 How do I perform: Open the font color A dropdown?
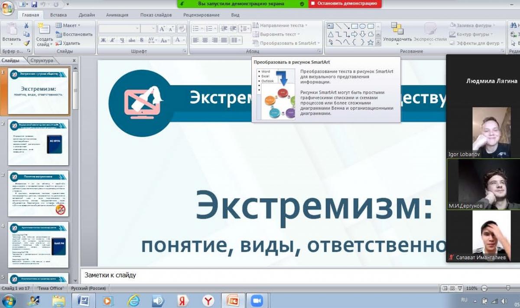179,40
